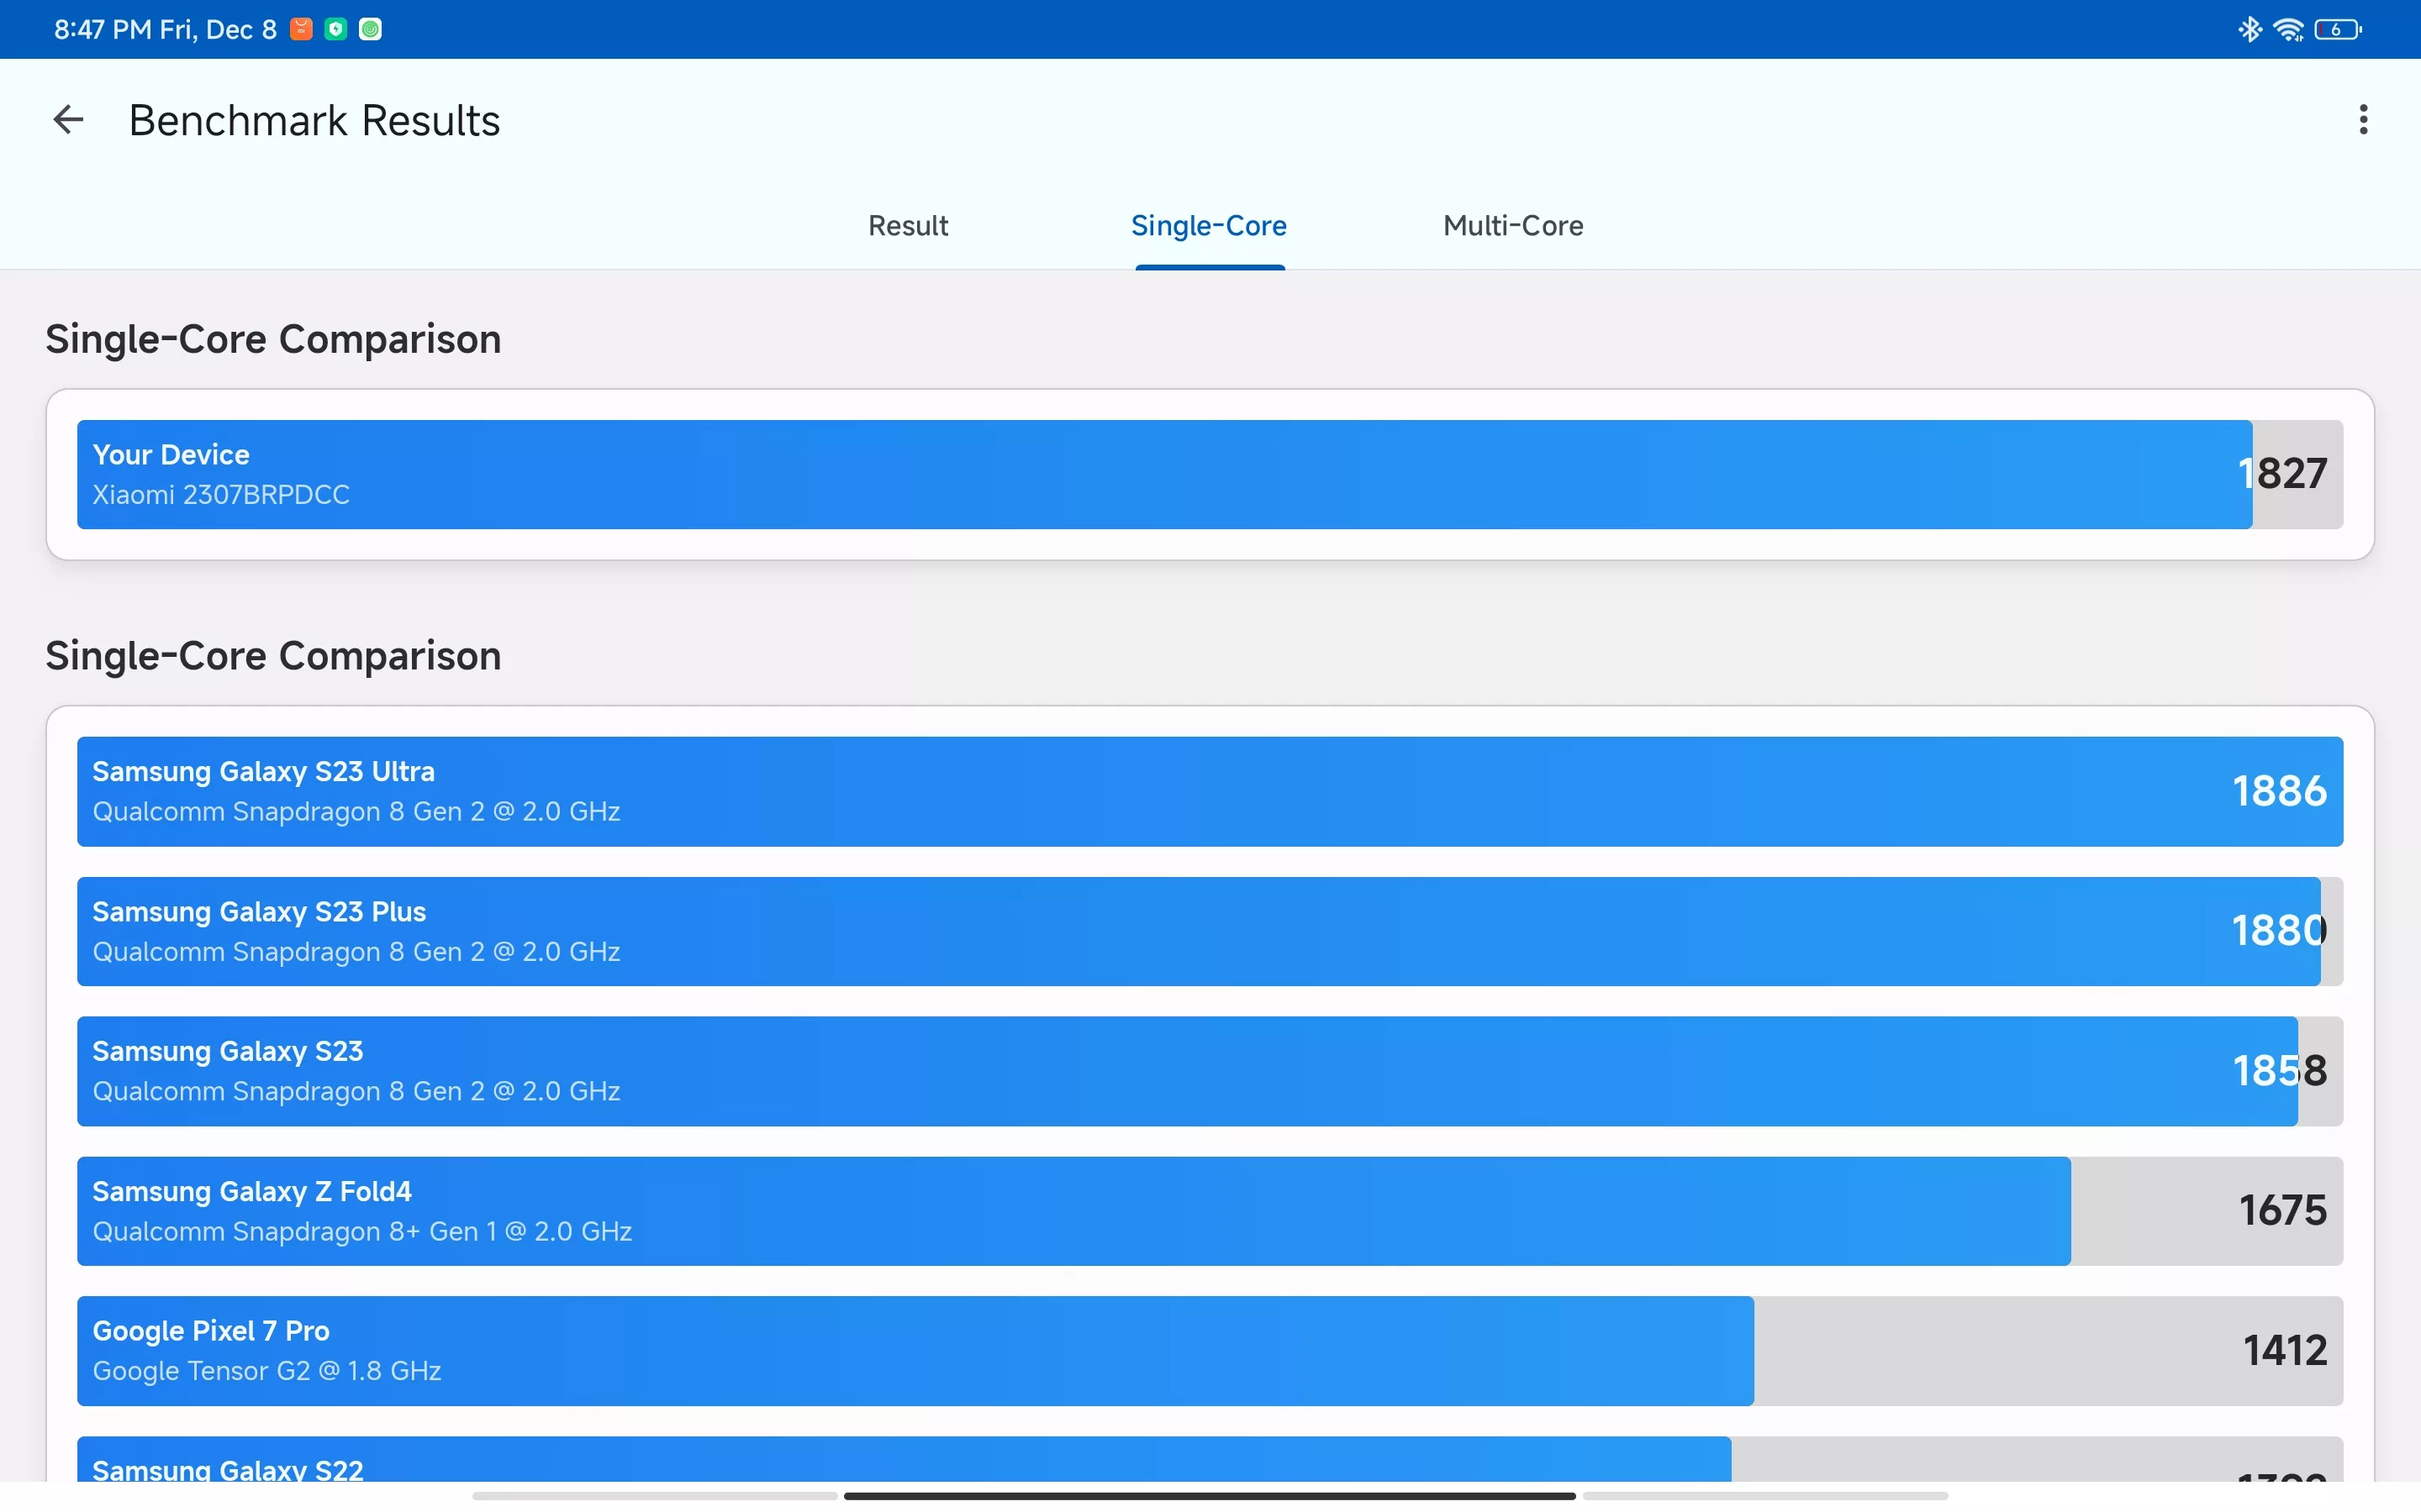Tap the battery indicator icon

2338,29
